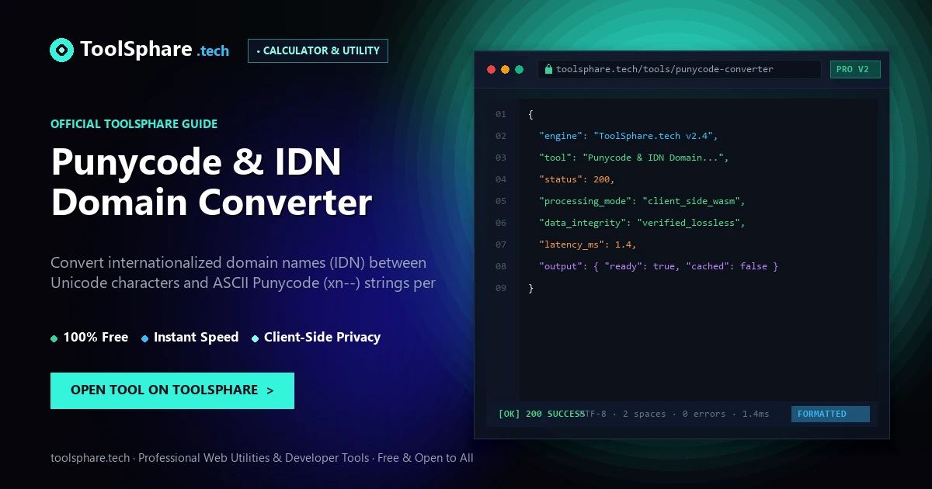Click the ToolSphare .tech brand name
932x489 pixels.
point(155,50)
